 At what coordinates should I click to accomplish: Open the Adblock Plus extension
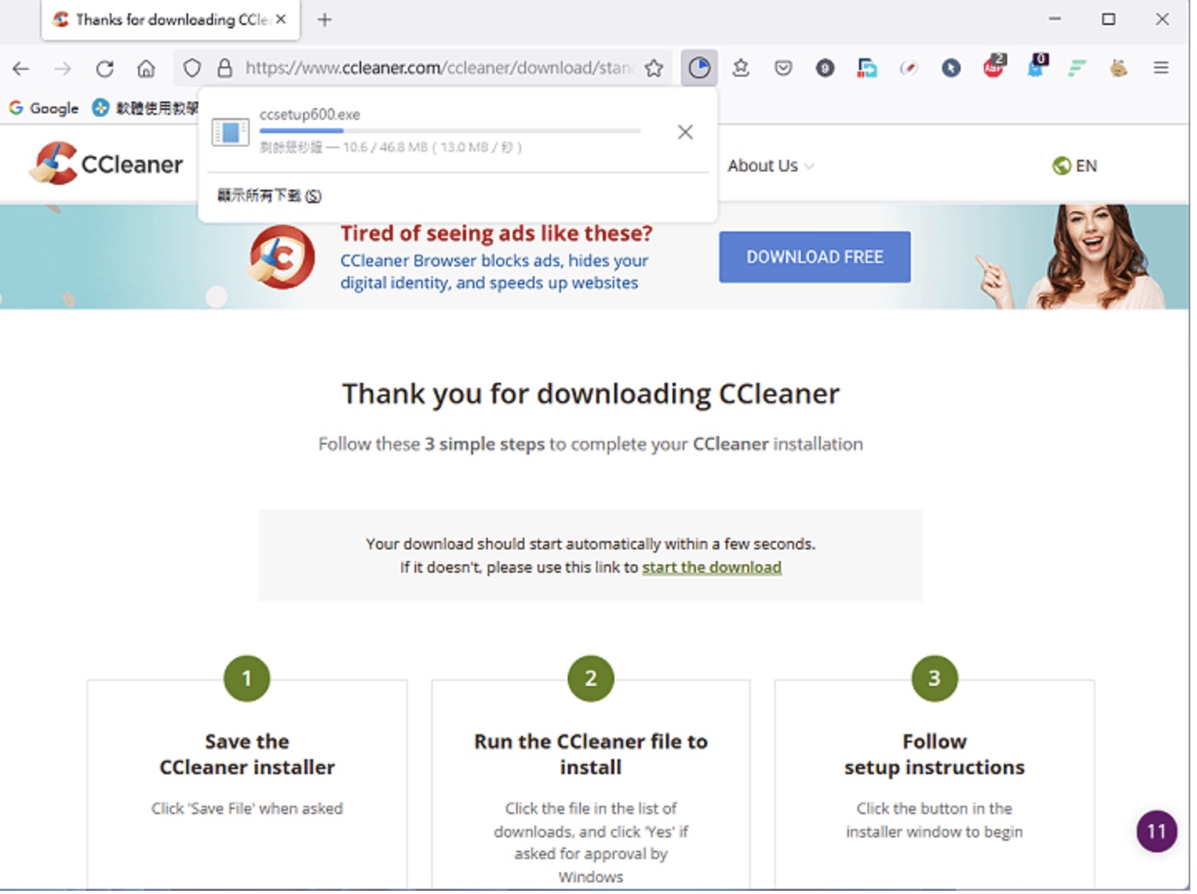tap(994, 67)
